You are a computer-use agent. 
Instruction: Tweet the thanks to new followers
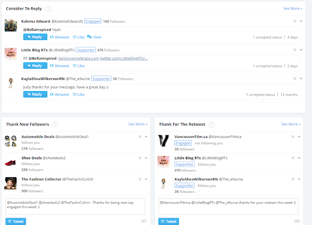tap(16, 222)
